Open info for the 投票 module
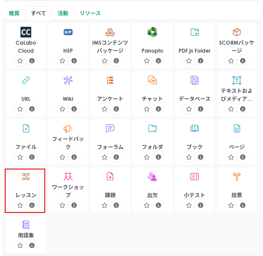 [243, 205]
